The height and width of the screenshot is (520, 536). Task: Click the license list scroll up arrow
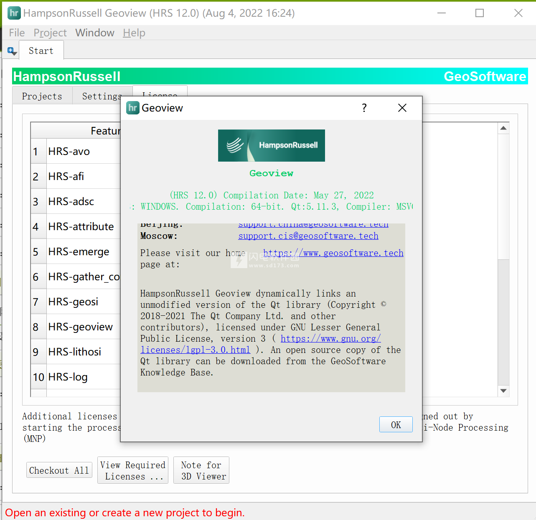point(503,128)
